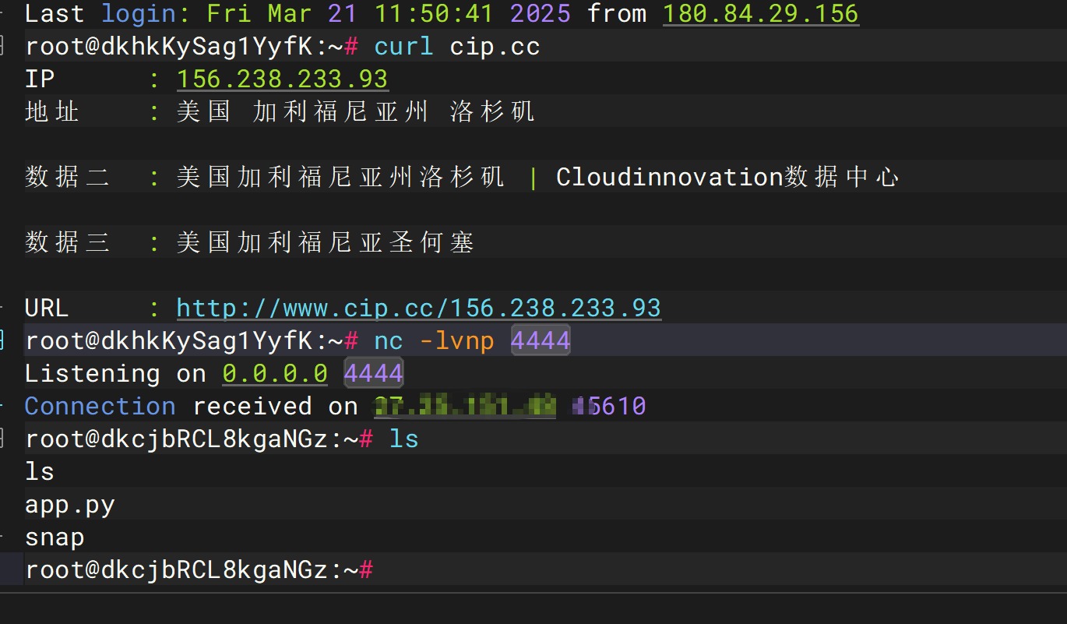Click the green 156.238.233.93 in the IP row
Image resolution: width=1067 pixels, height=624 pixels.
282,79
